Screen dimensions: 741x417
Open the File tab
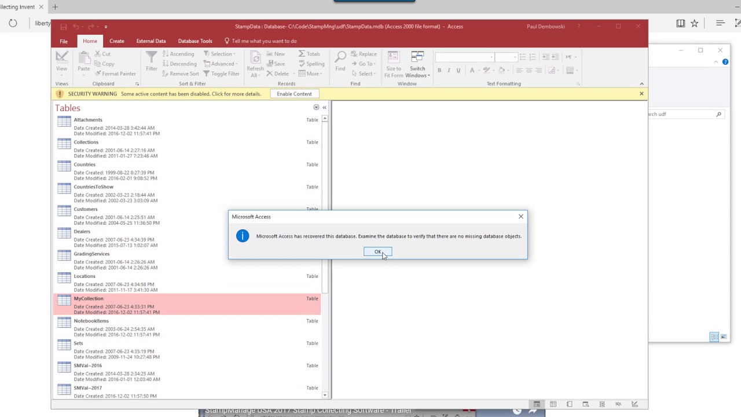(64, 41)
